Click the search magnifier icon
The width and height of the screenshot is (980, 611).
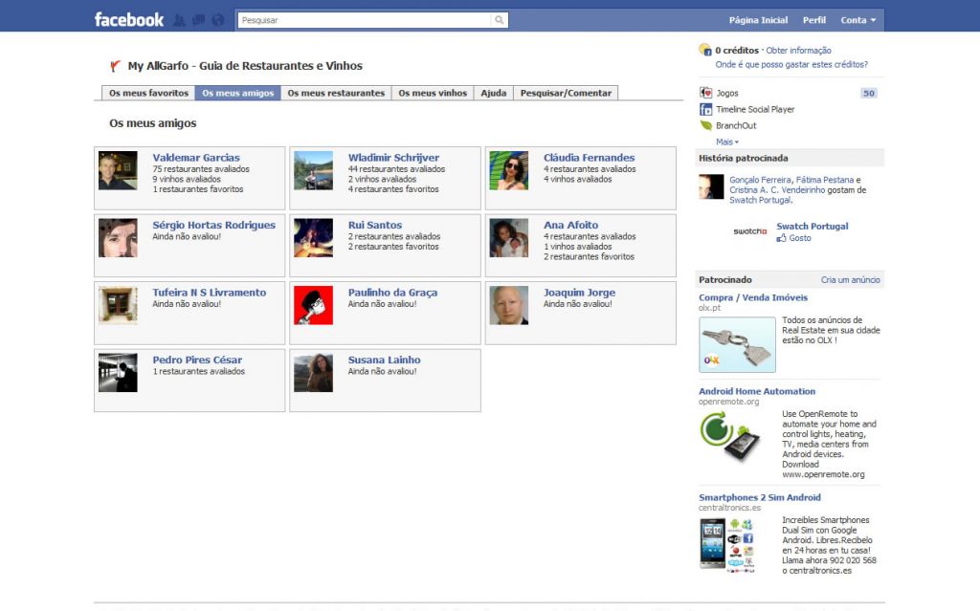point(500,20)
